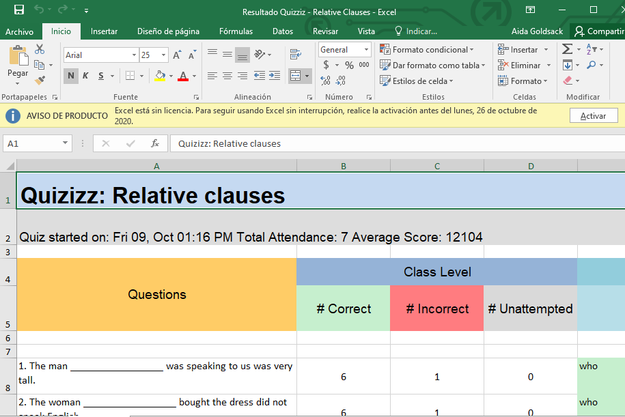Switch to the Fórmulas tab
625x417 pixels.
tap(236, 31)
